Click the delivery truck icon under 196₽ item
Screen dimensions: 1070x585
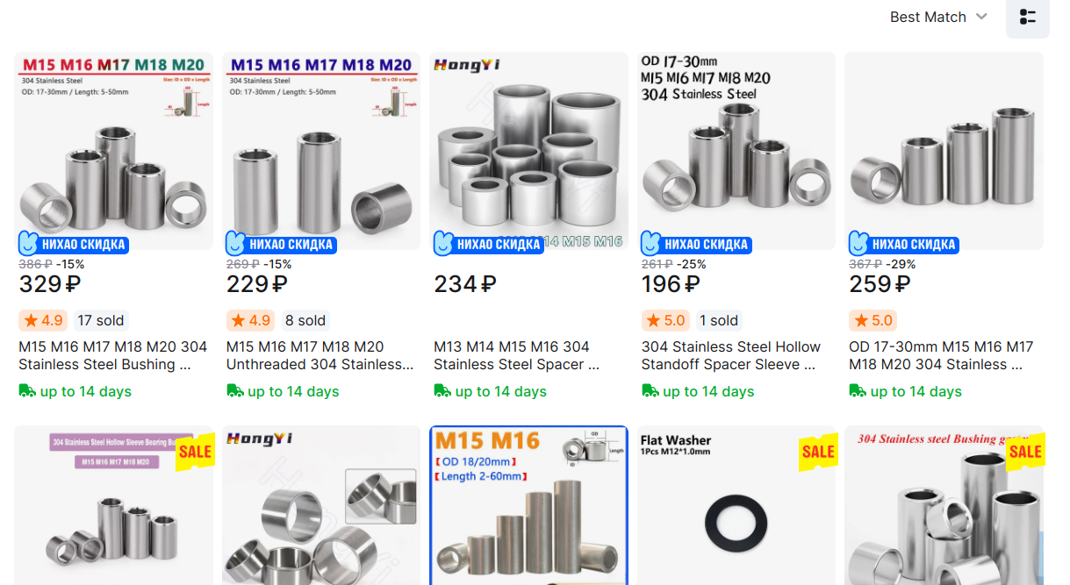[650, 390]
